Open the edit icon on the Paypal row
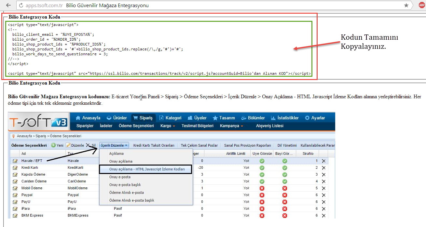The width and height of the screenshot is (426, 227). (15, 195)
